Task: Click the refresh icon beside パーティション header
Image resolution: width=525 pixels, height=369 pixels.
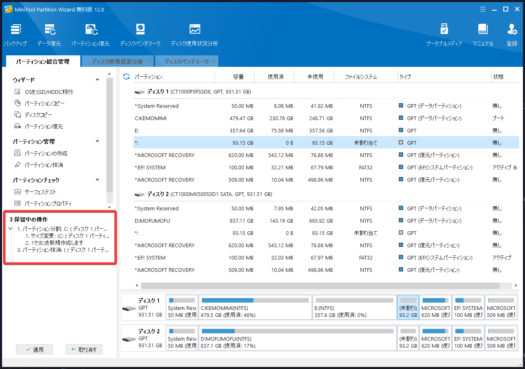Action: pyautogui.click(x=126, y=77)
